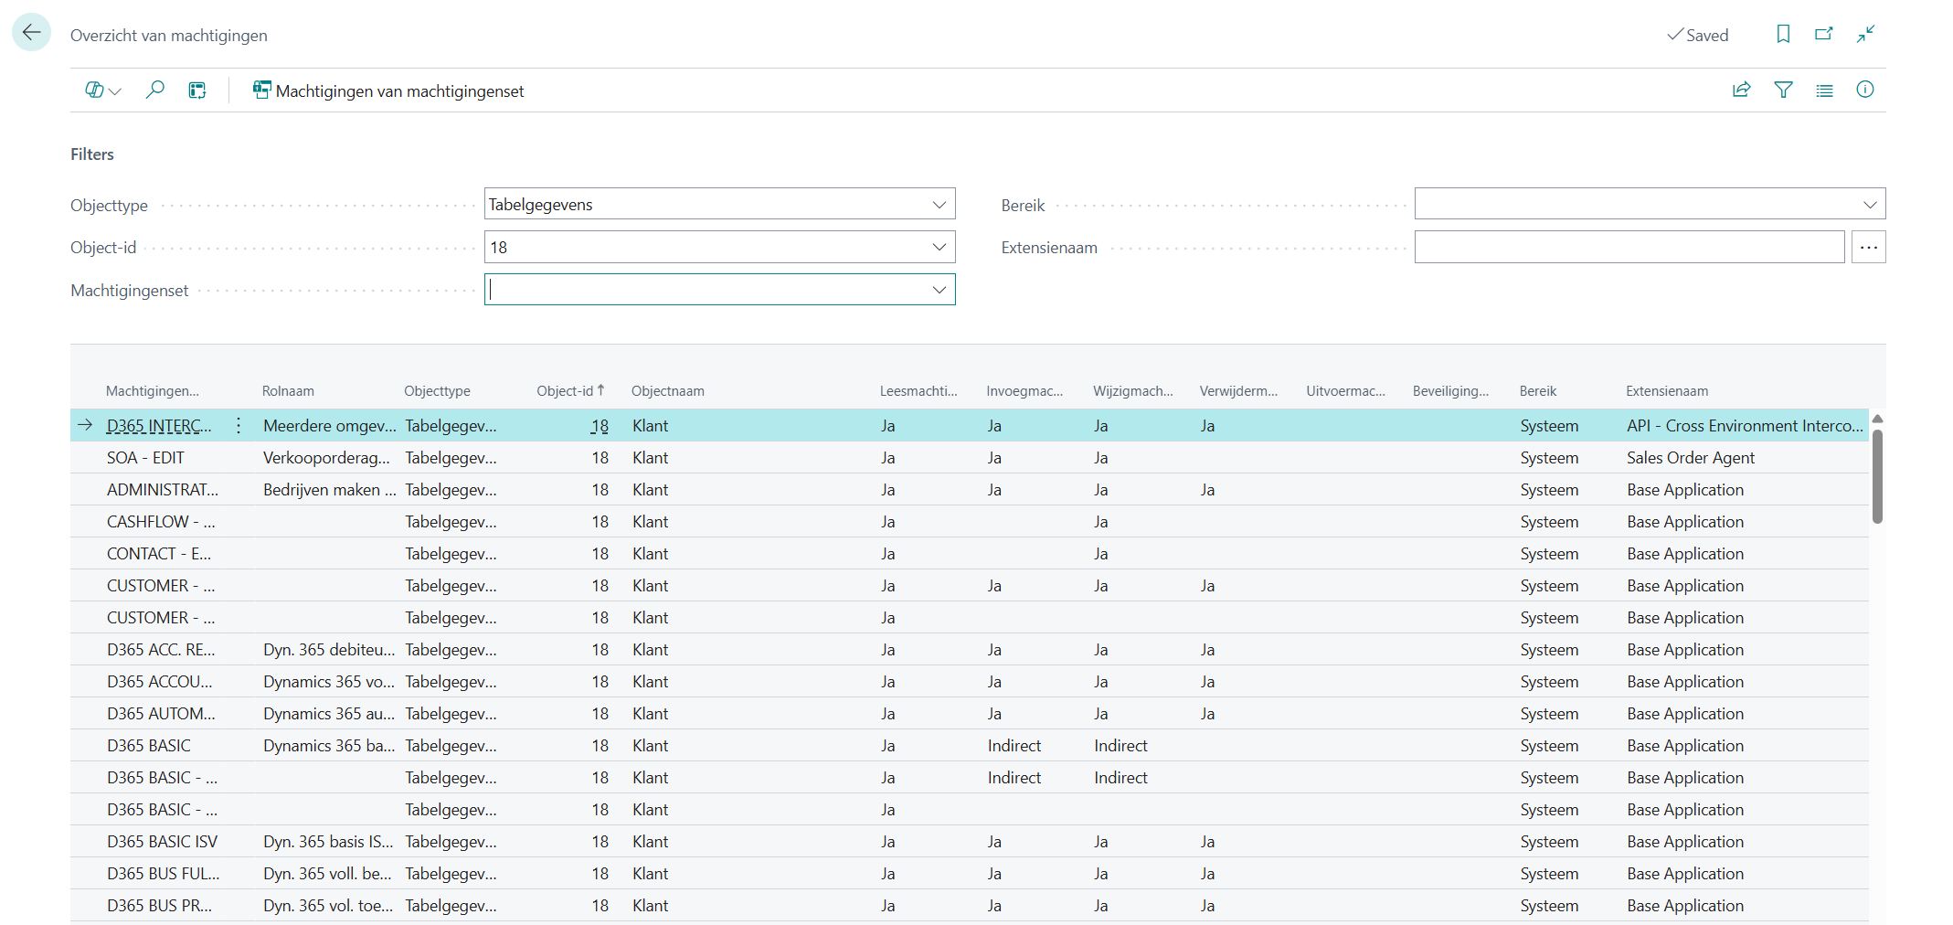
Task: Sort by Leesmachtiging column header
Action: pos(918,390)
